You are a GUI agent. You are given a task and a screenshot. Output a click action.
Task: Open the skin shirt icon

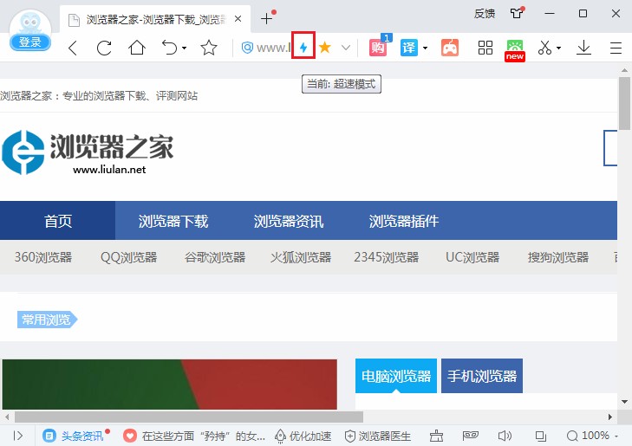pos(517,13)
